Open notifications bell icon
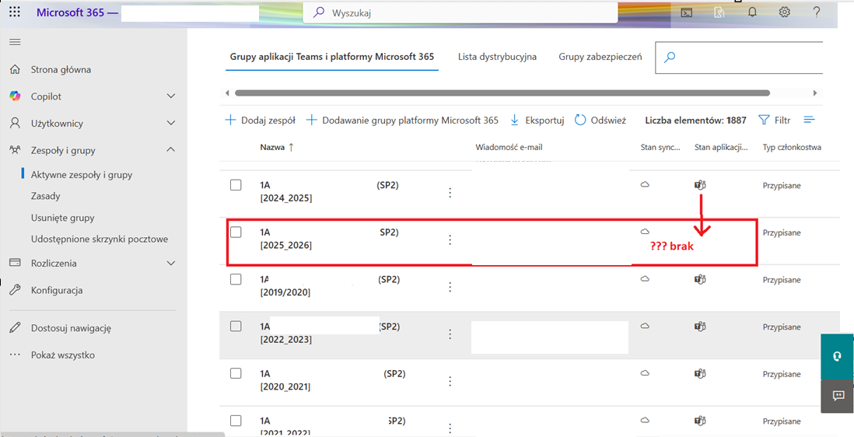The width and height of the screenshot is (854, 437). 752,12
